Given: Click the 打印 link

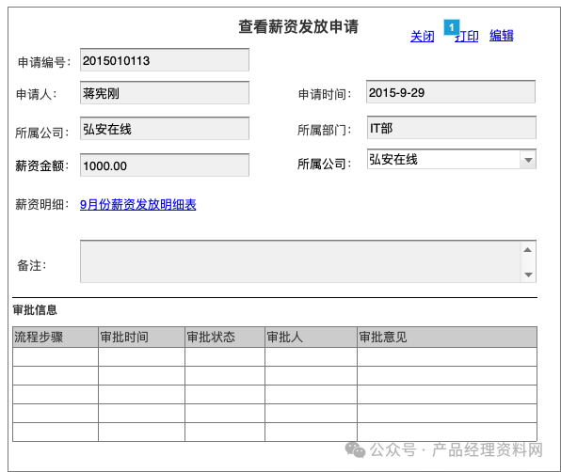Looking at the screenshot, I should (x=467, y=37).
